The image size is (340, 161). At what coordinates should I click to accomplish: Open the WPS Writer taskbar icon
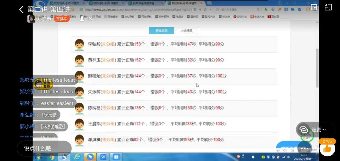pyautogui.click(x=103, y=157)
